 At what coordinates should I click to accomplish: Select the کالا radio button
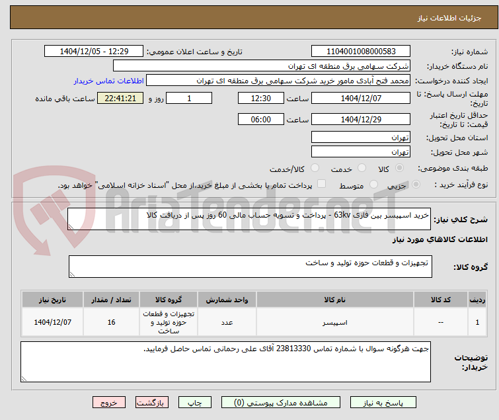point(399,168)
